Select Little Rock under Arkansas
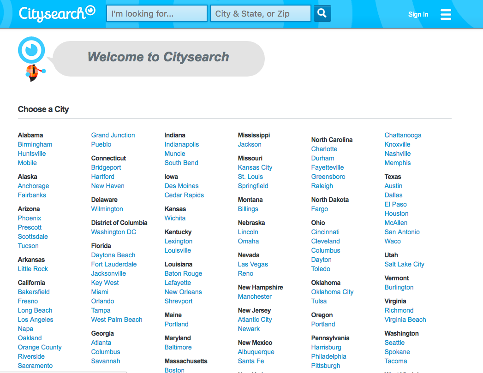This screenshot has height=373, width=483. pos(33,269)
